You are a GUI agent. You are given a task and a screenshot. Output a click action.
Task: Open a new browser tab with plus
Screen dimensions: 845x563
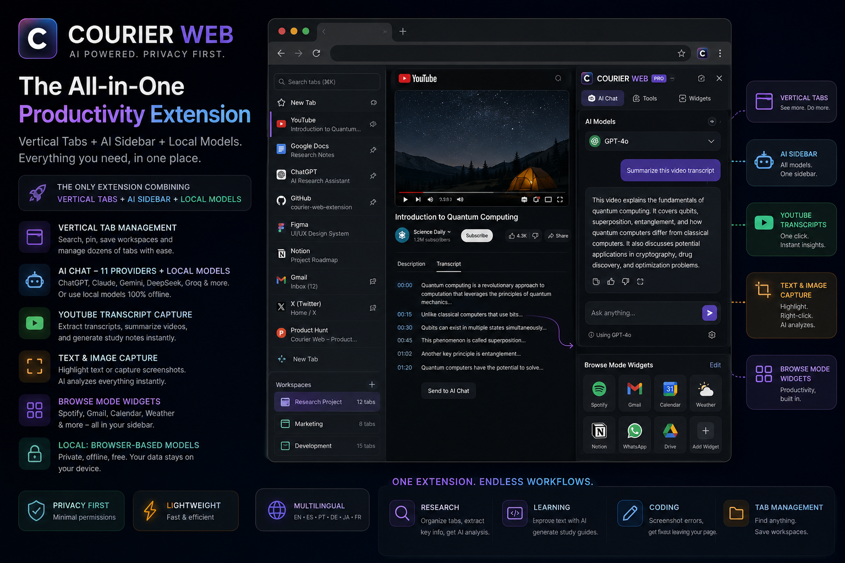(403, 31)
